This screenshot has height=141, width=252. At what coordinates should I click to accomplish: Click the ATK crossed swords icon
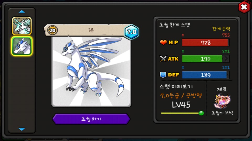point(163,59)
